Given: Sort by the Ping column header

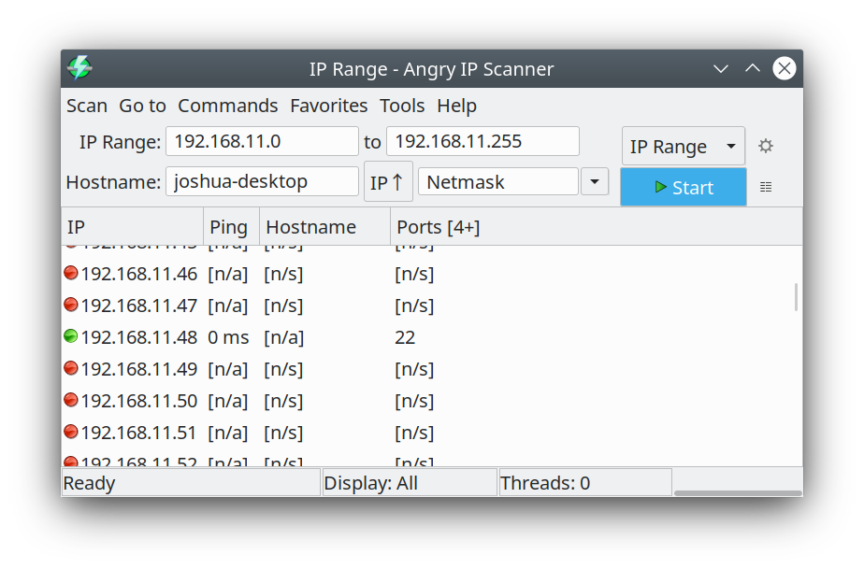Looking at the screenshot, I should tap(232, 226).
